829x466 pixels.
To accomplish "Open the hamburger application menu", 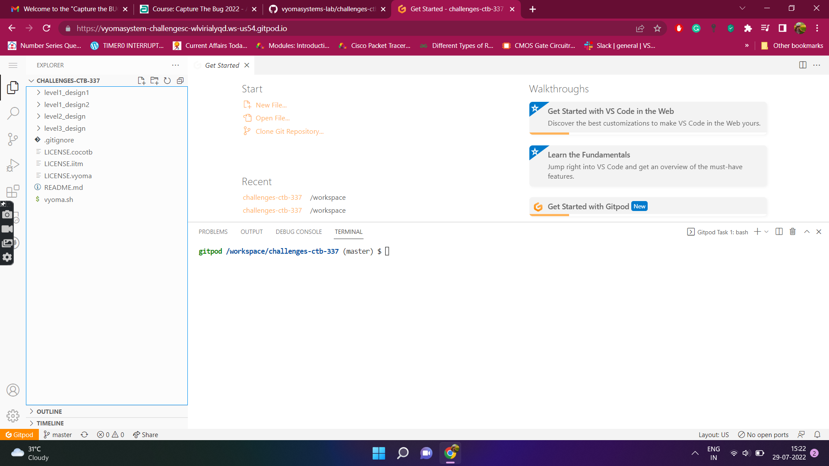I will click(13, 65).
